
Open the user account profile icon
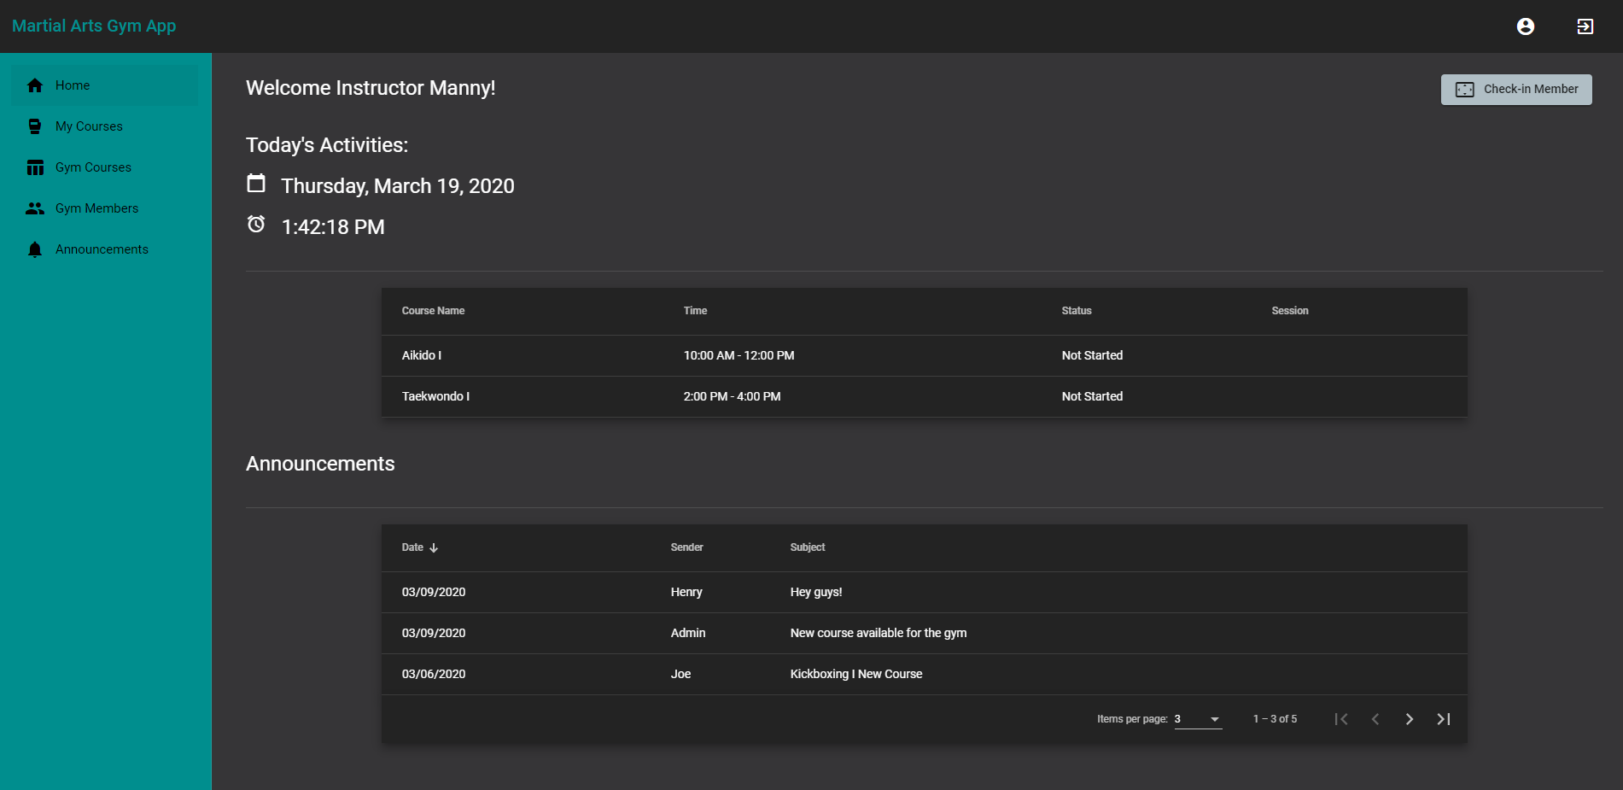(1525, 26)
